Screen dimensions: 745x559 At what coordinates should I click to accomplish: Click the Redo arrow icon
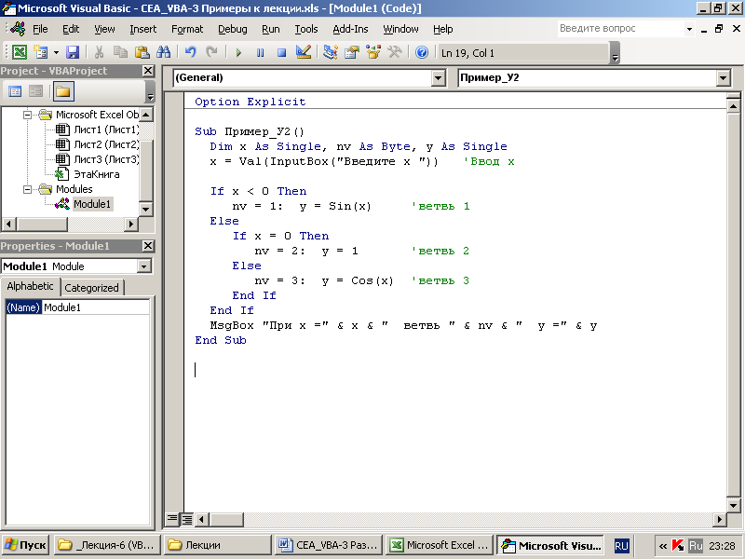[211, 52]
